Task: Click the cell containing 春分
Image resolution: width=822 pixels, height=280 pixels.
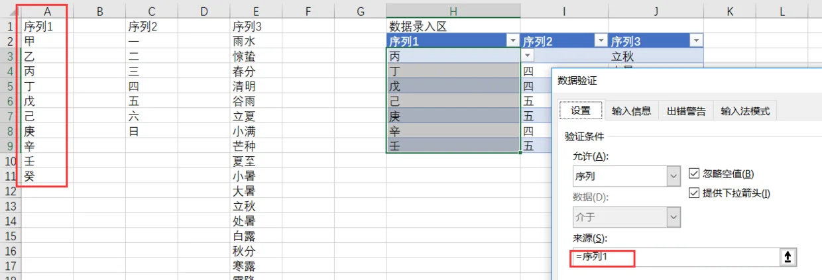Action: 256,71
